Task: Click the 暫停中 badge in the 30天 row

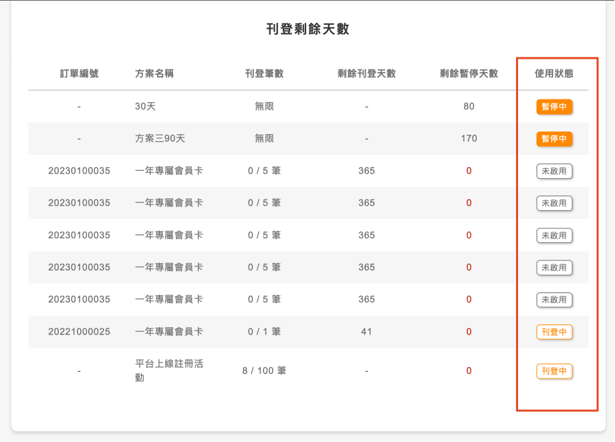Action: point(554,107)
